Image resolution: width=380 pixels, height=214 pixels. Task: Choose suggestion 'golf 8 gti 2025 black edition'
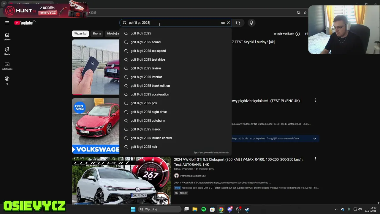[x=175, y=86]
